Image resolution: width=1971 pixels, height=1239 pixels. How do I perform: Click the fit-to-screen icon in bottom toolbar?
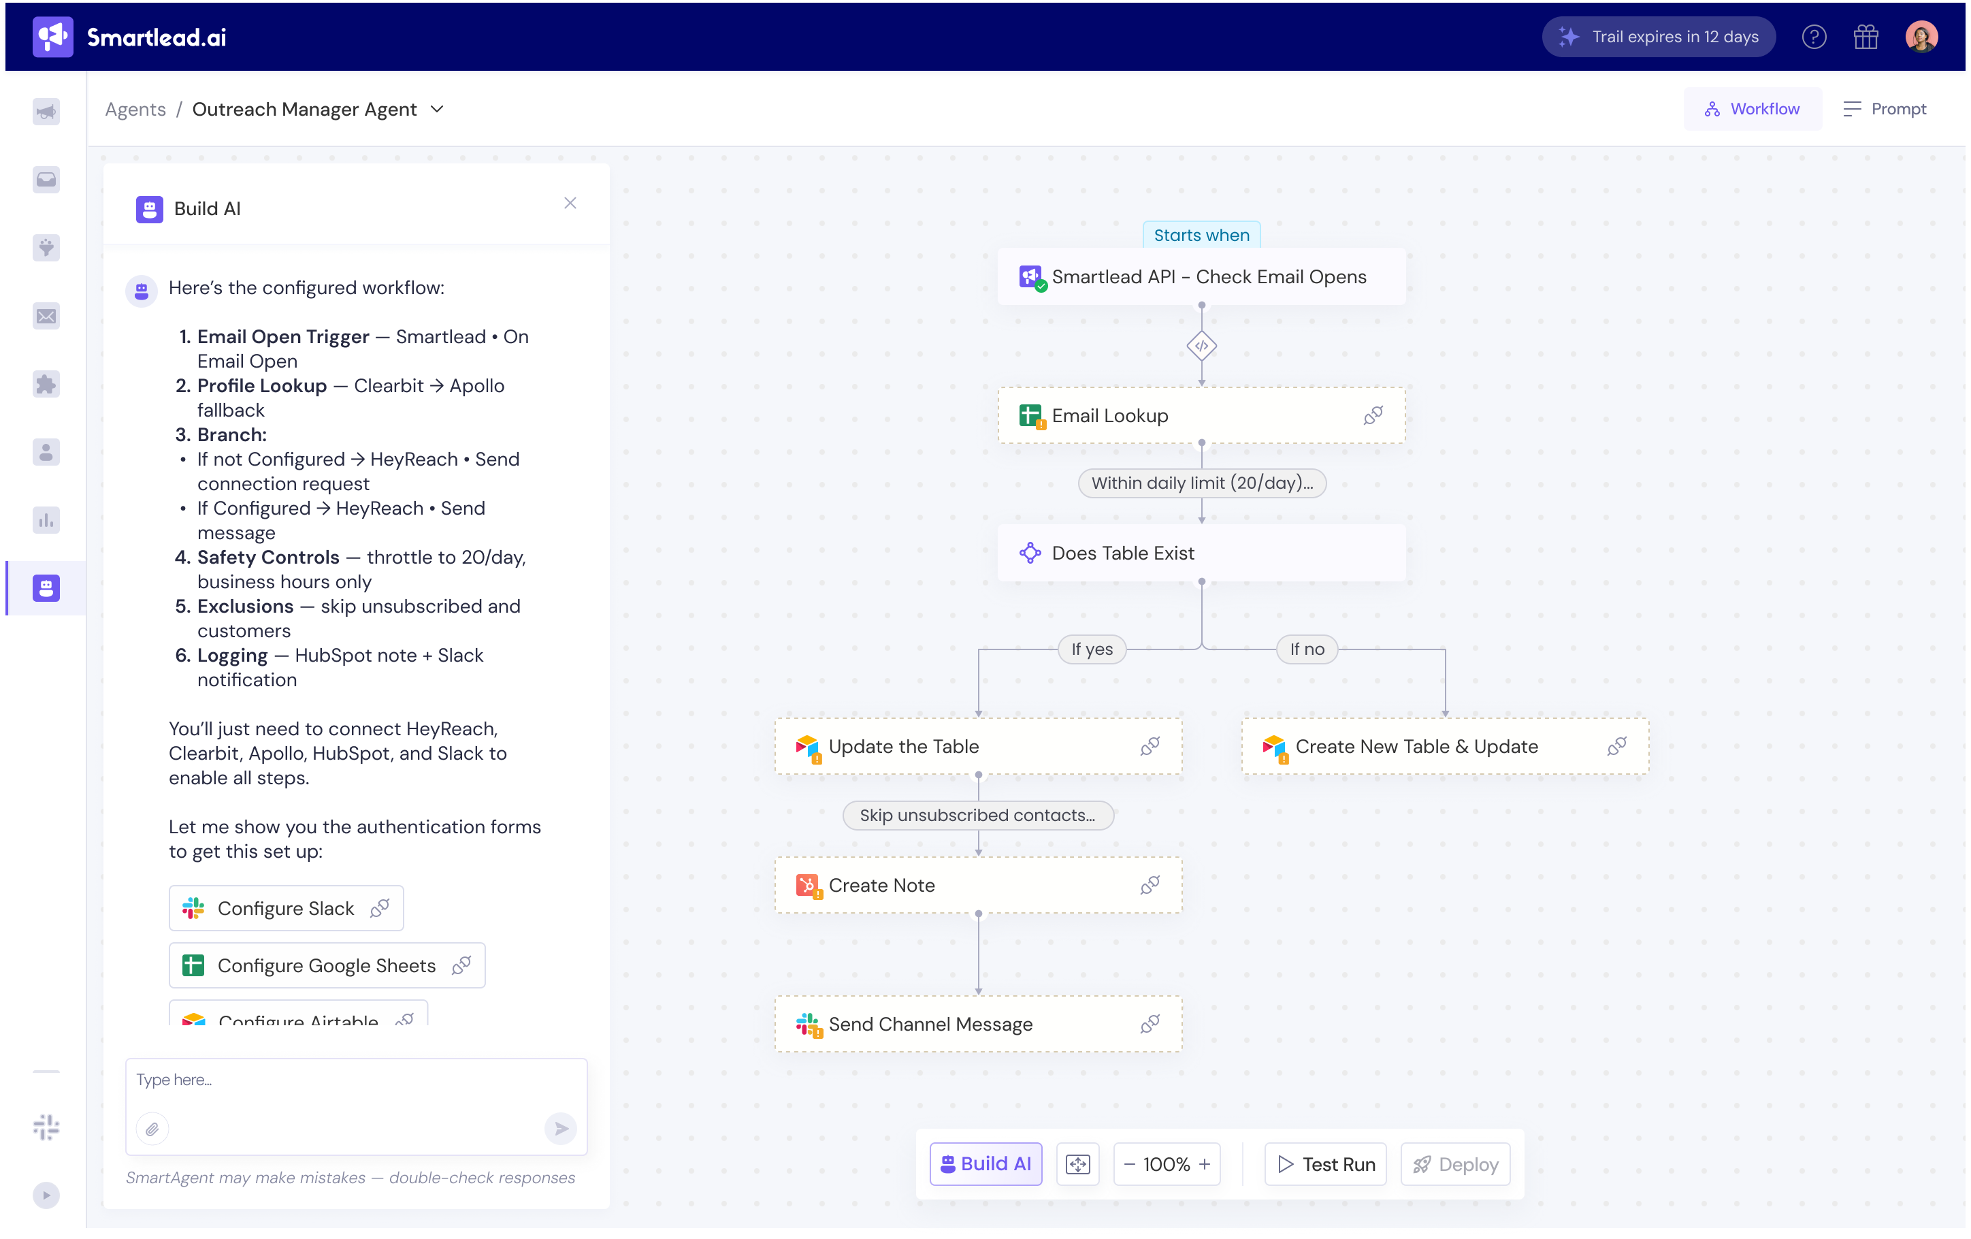pyautogui.click(x=1077, y=1163)
